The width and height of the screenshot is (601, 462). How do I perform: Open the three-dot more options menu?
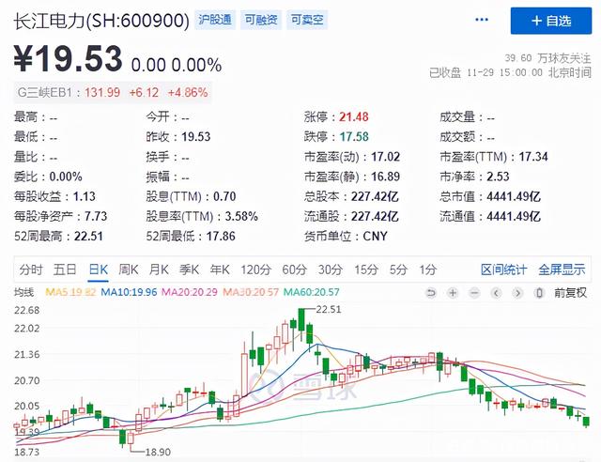[482, 20]
